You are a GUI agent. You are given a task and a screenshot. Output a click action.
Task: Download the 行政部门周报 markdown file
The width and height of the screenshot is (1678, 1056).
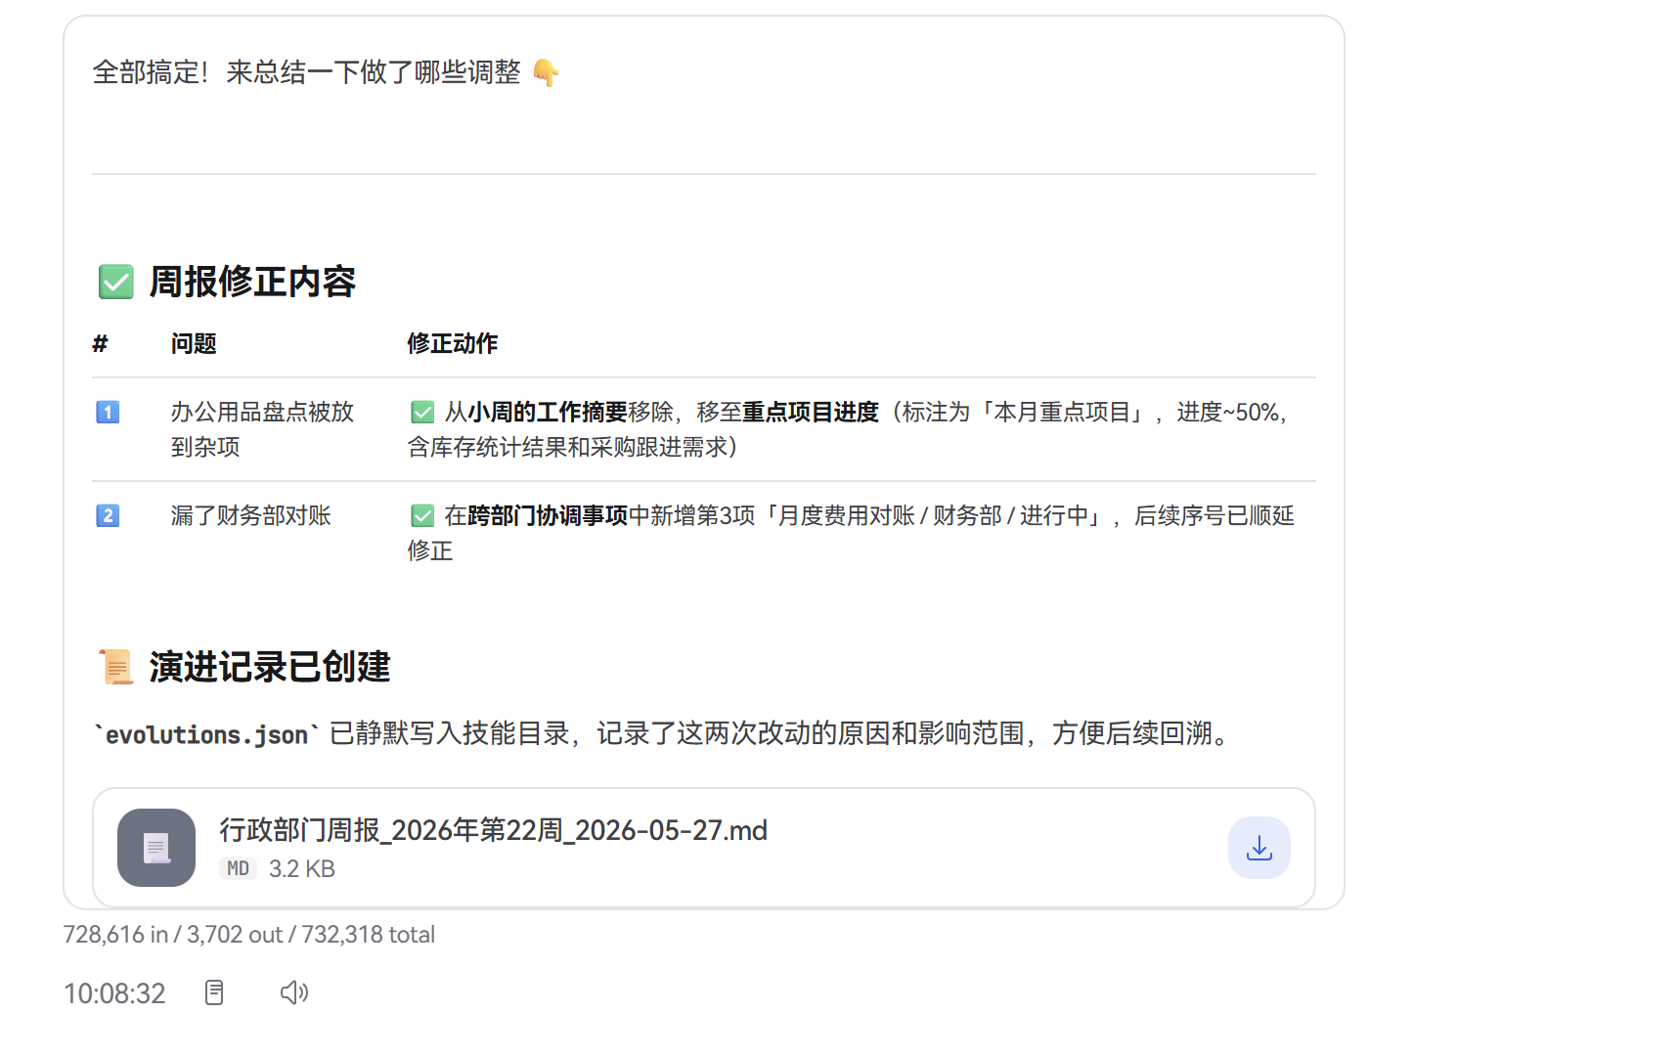coord(1258,848)
